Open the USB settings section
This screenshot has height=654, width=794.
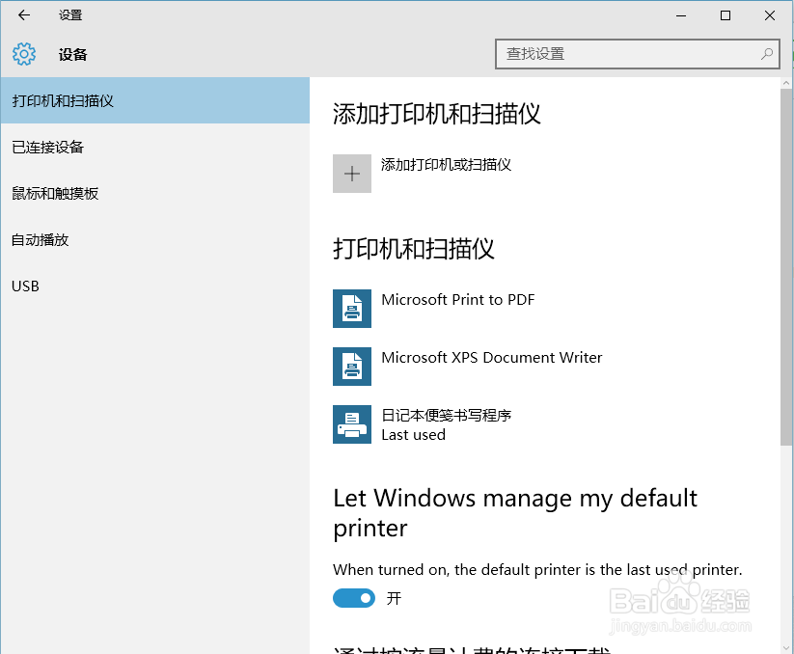tap(24, 286)
